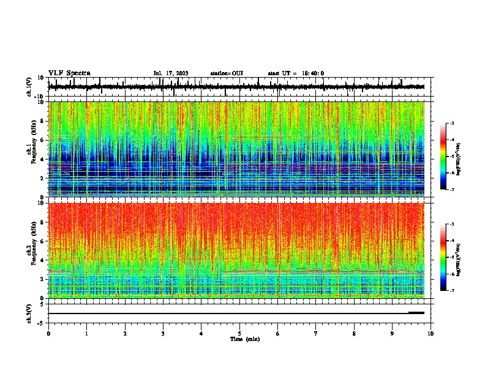Click time-axis tick label "9" at the bottom
The width and height of the screenshot is (485, 374).
click(392, 334)
